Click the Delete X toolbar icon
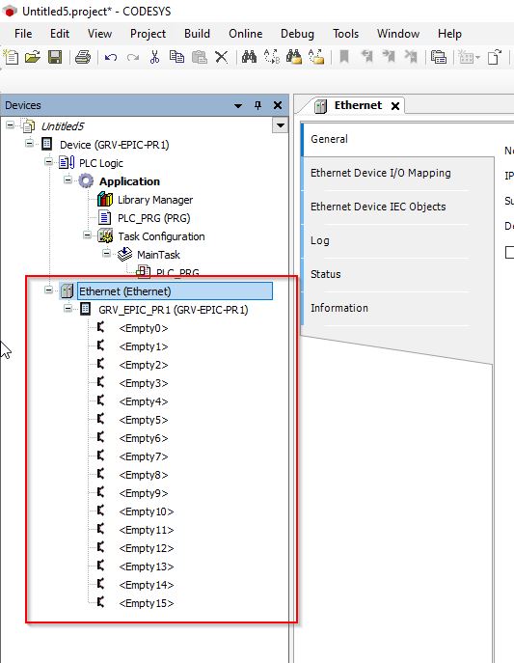The height and width of the screenshot is (663, 514). click(x=221, y=57)
